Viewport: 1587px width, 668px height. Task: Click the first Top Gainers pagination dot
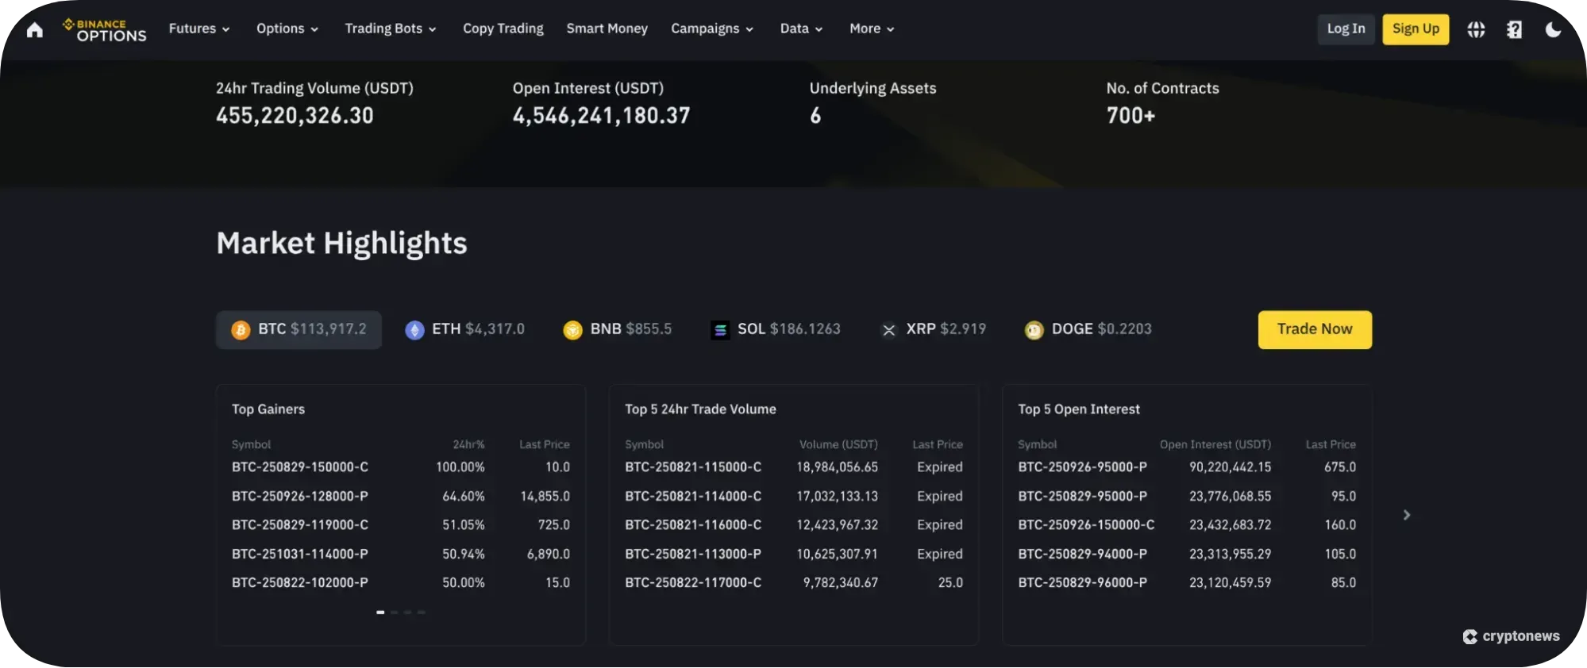[380, 612]
